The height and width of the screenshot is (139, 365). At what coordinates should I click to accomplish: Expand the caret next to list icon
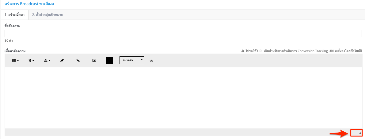tap(18, 61)
